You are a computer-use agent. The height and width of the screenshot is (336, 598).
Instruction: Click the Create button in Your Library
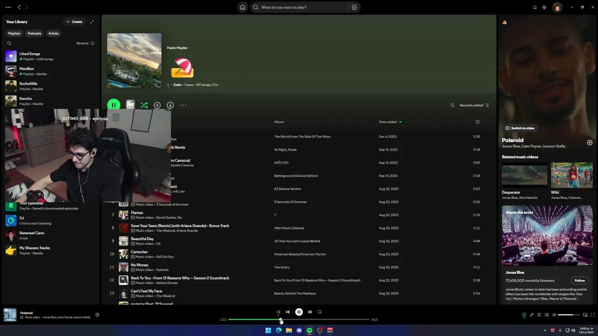(74, 22)
